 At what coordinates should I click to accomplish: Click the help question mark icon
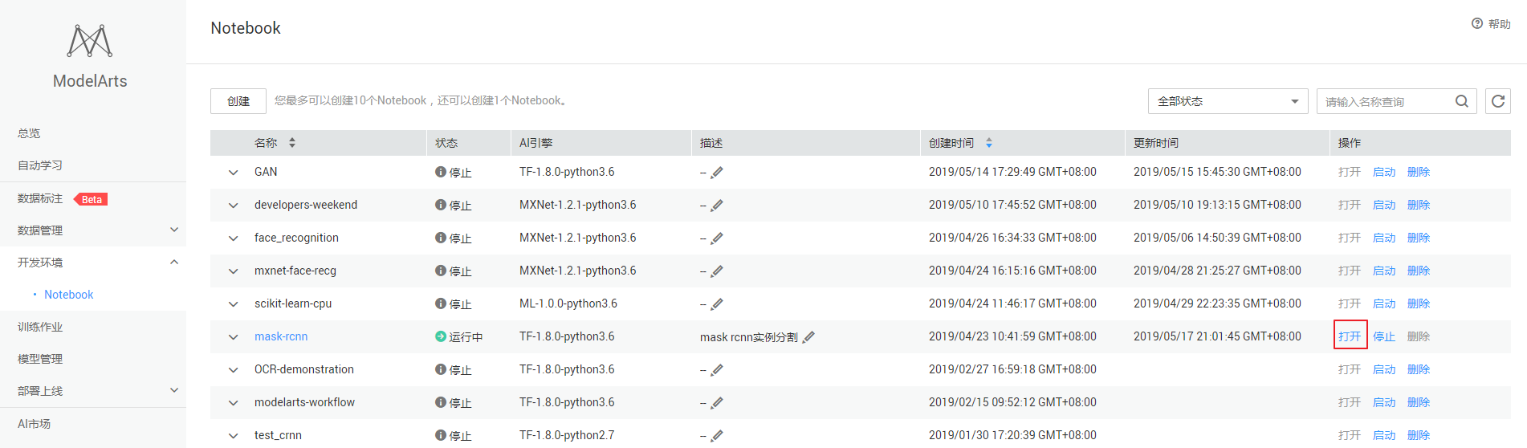(x=1477, y=24)
